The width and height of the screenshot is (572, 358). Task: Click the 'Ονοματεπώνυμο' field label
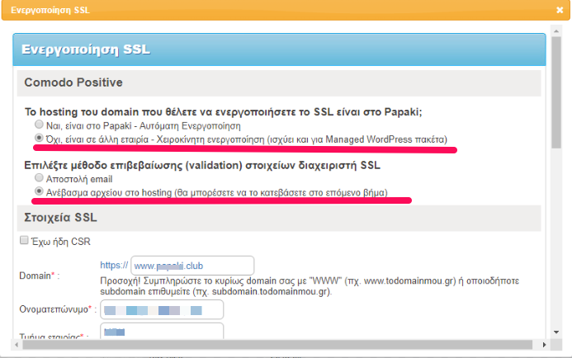54,309
